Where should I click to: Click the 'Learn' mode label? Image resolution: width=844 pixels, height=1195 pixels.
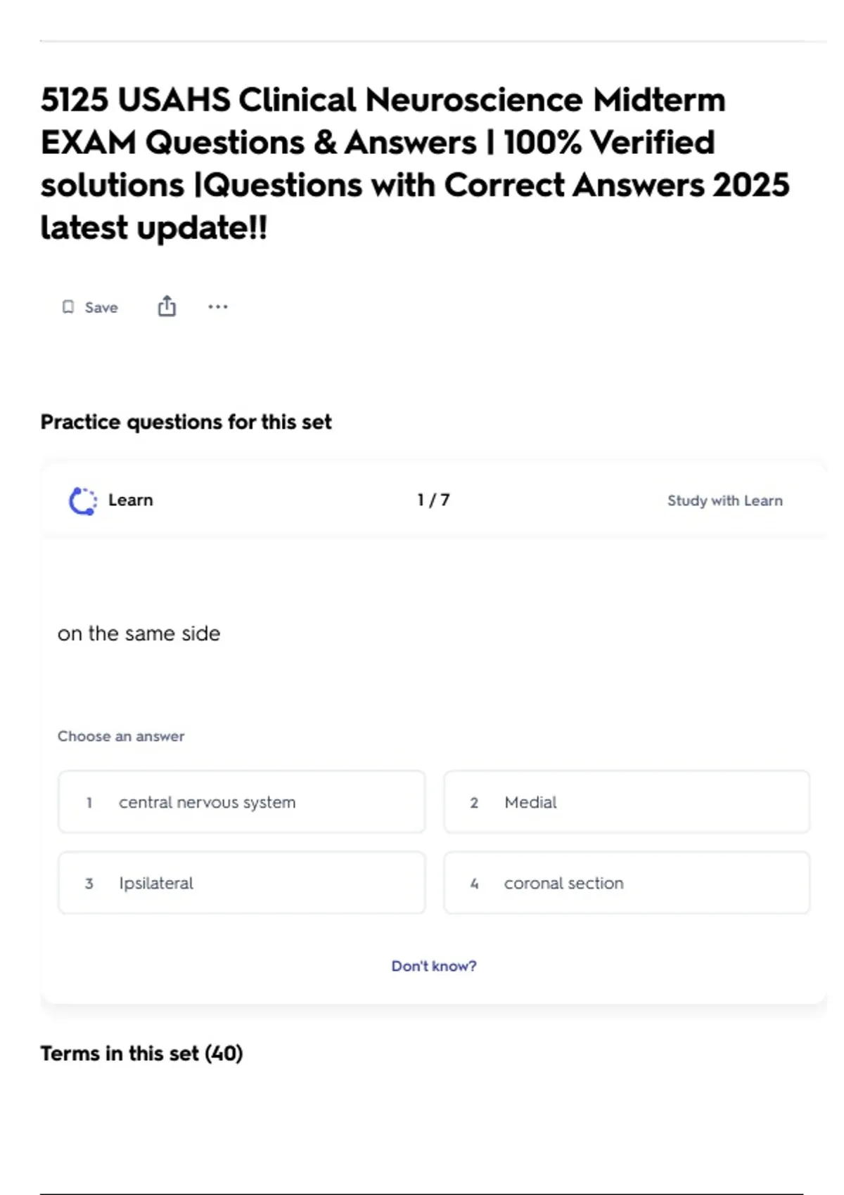pos(131,500)
